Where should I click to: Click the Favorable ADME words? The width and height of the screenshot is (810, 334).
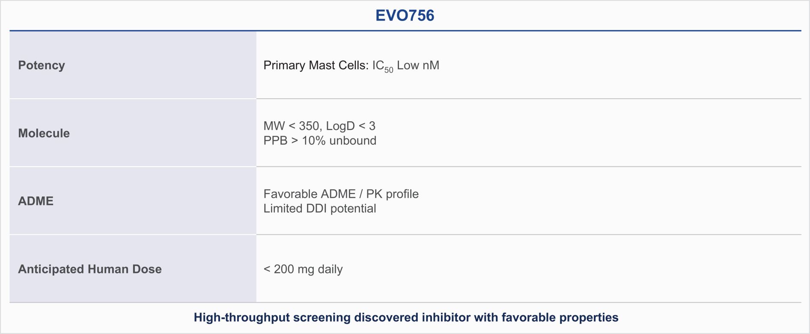pos(310,194)
